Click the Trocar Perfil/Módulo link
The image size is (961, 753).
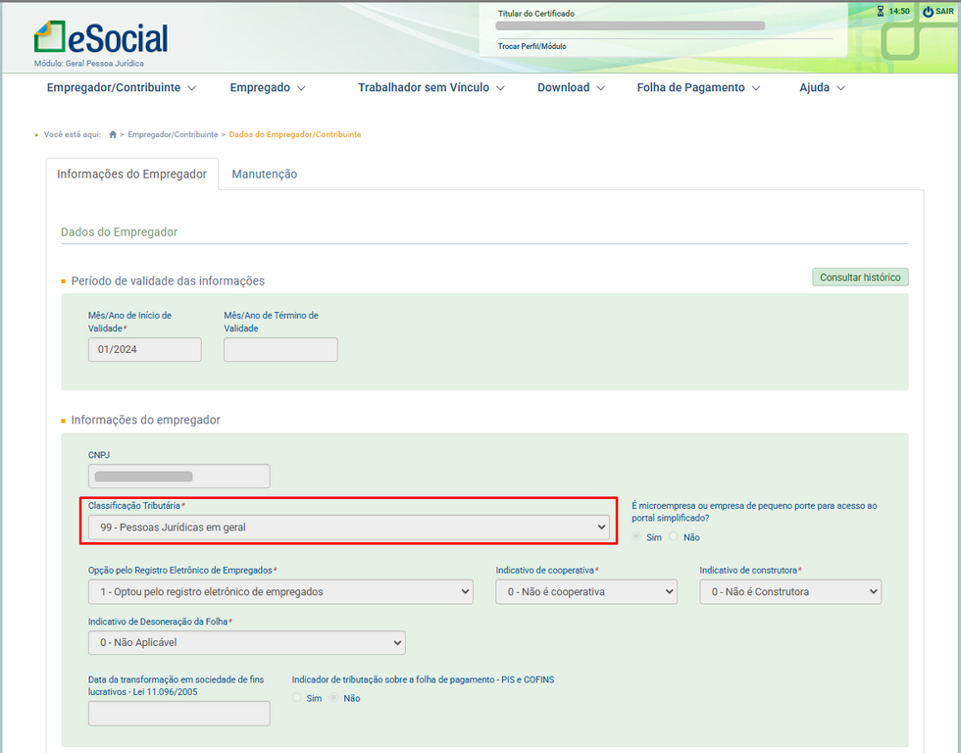(x=531, y=46)
